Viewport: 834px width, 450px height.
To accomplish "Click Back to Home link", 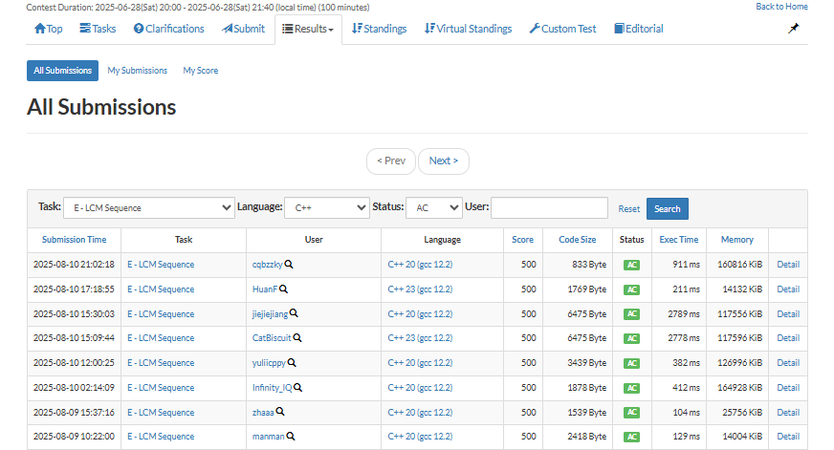I will coord(782,7).
